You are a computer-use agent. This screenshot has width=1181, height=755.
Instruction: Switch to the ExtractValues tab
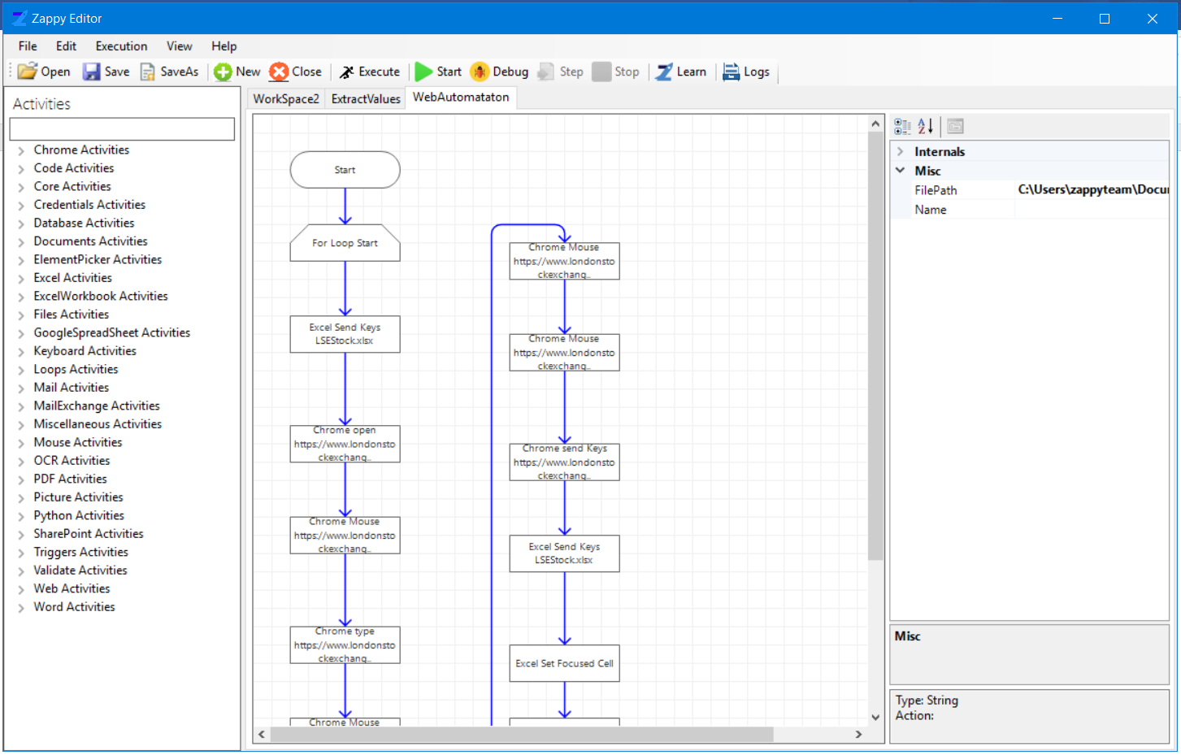click(366, 98)
